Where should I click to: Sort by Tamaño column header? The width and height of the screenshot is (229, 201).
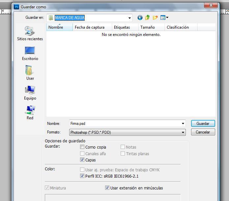(x=152, y=27)
